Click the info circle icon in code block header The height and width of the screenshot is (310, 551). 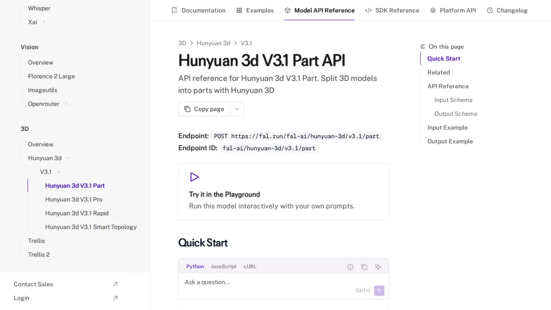[x=350, y=267]
